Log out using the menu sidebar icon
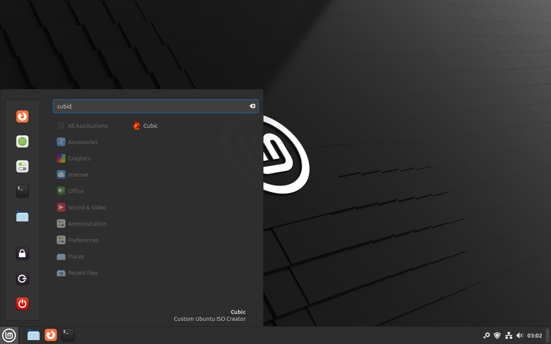 (x=22, y=279)
